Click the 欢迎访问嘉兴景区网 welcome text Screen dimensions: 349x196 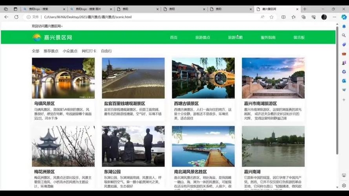47,26
